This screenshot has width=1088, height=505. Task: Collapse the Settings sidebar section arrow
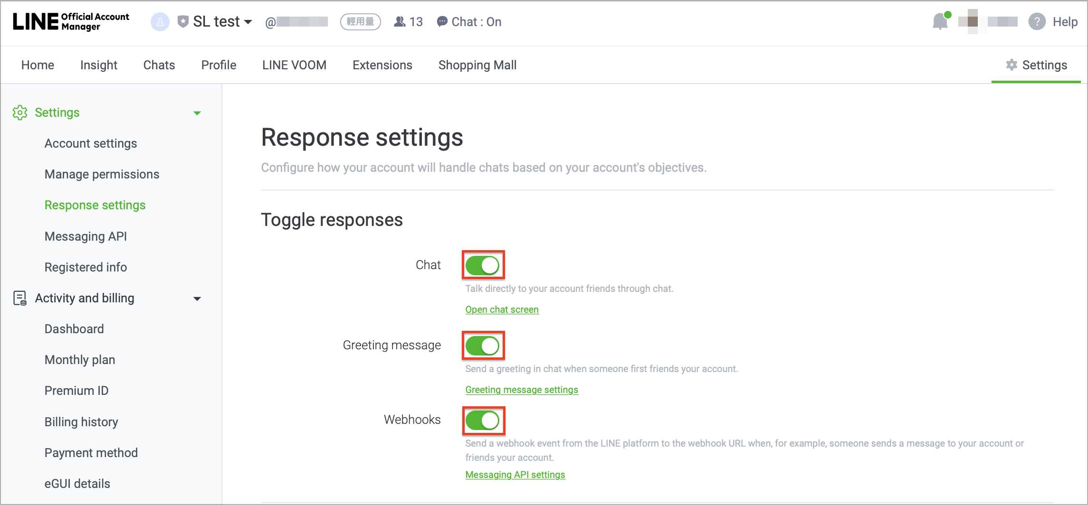coord(197,113)
